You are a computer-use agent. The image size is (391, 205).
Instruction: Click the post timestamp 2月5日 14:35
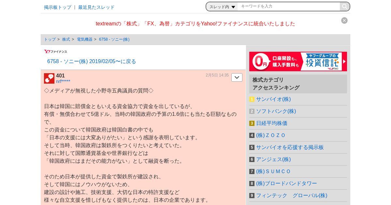(x=217, y=75)
